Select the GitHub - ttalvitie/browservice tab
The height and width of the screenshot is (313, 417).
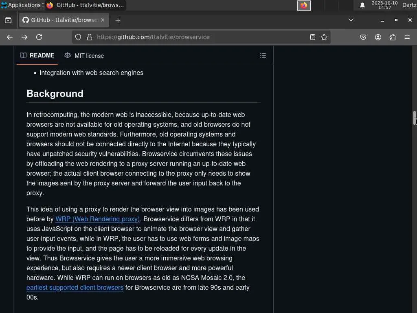pyautogui.click(x=64, y=20)
